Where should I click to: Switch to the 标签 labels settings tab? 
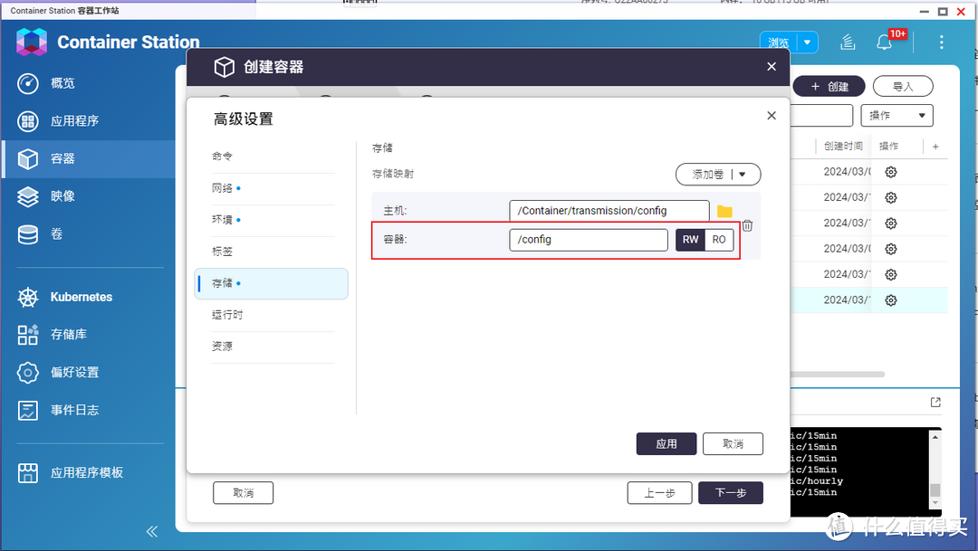pyautogui.click(x=273, y=252)
